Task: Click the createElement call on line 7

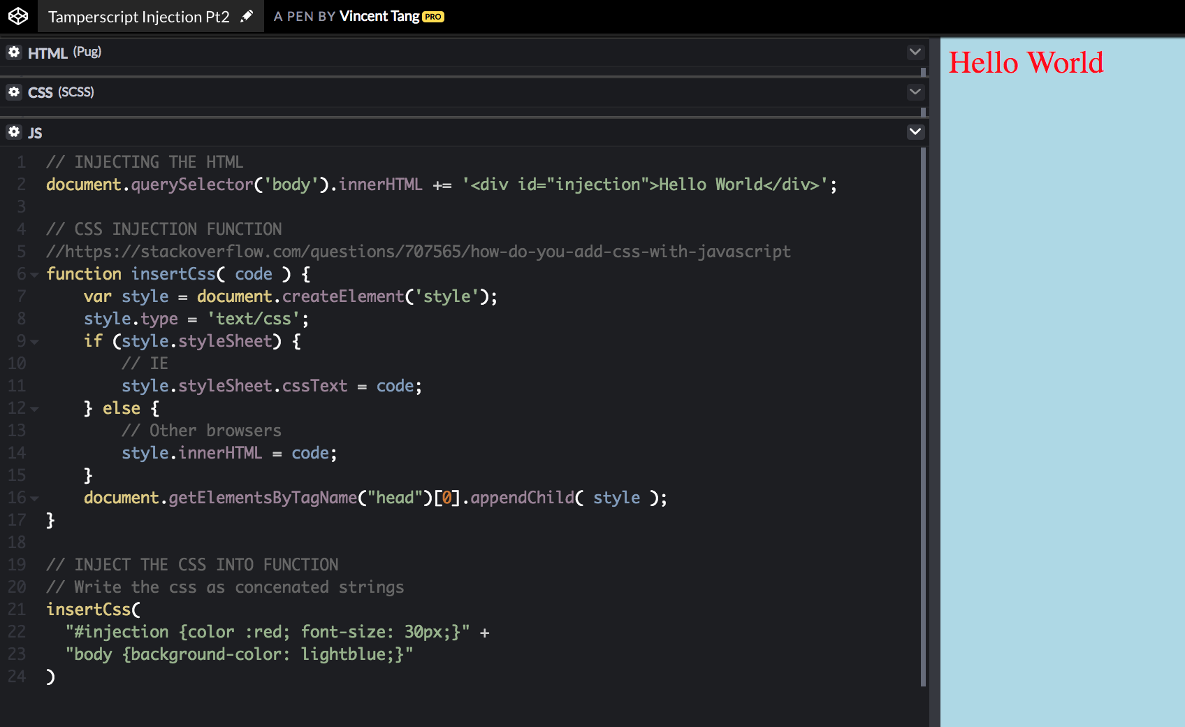Action: coord(343,296)
